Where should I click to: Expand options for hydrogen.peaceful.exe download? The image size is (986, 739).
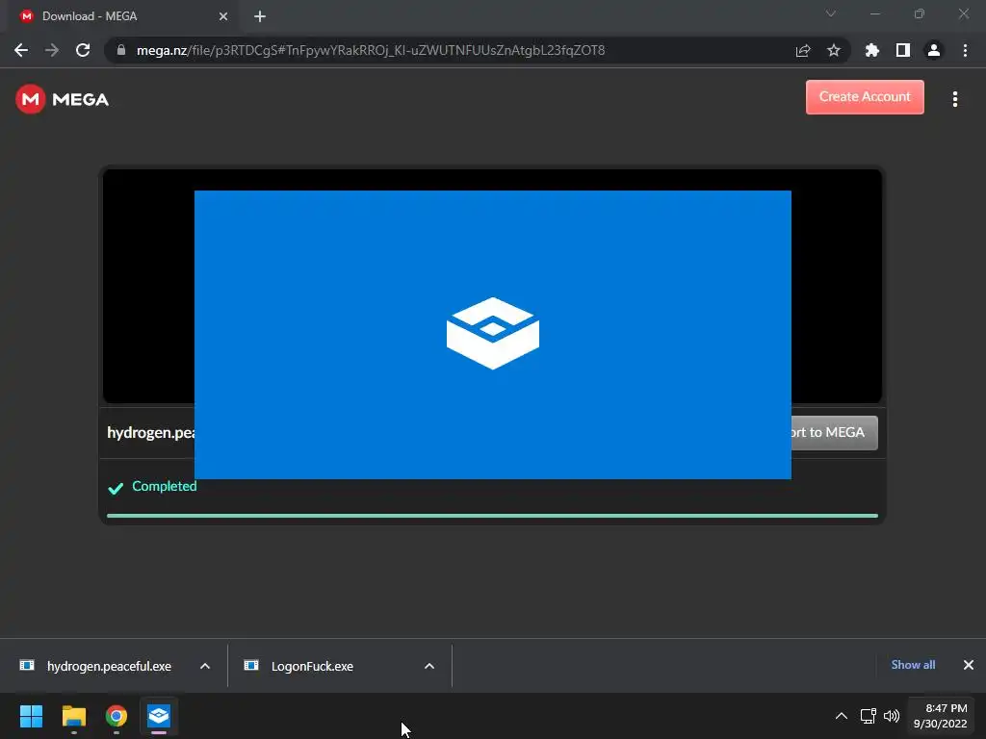[x=205, y=666]
